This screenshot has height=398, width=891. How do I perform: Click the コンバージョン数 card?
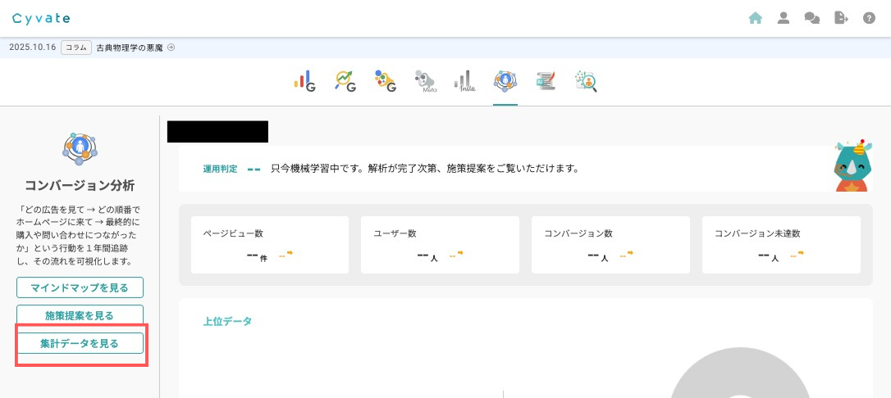(x=610, y=245)
